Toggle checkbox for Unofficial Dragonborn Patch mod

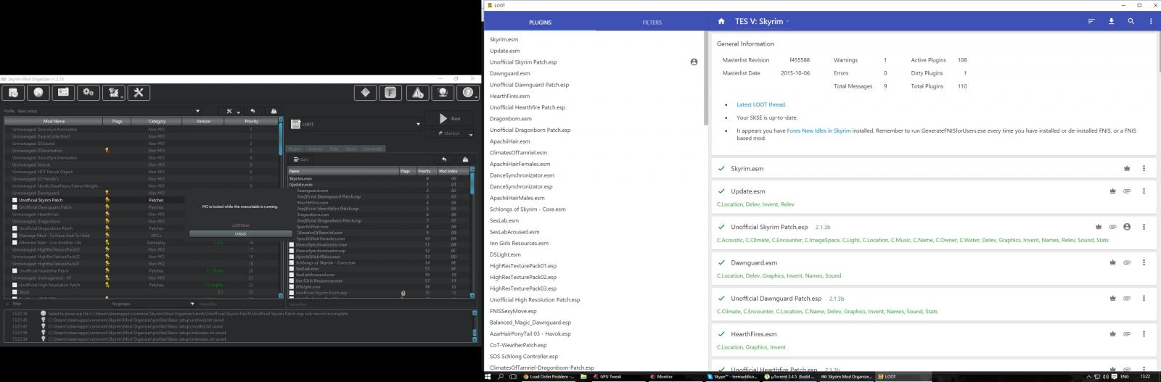pyautogui.click(x=15, y=228)
